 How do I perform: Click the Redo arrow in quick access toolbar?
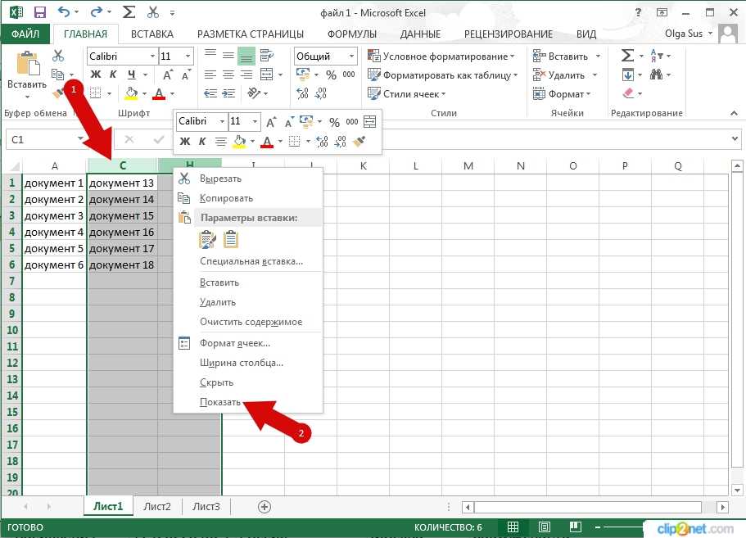97,12
